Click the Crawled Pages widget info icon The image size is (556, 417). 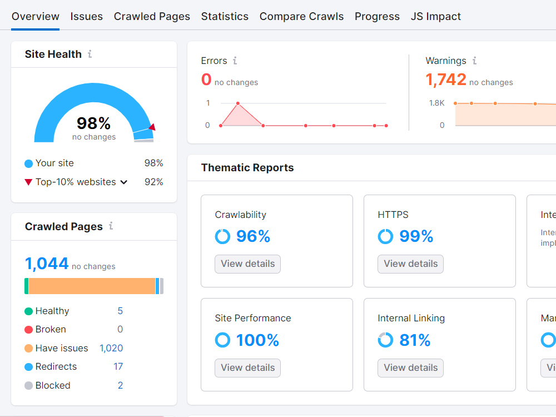(111, 226)
